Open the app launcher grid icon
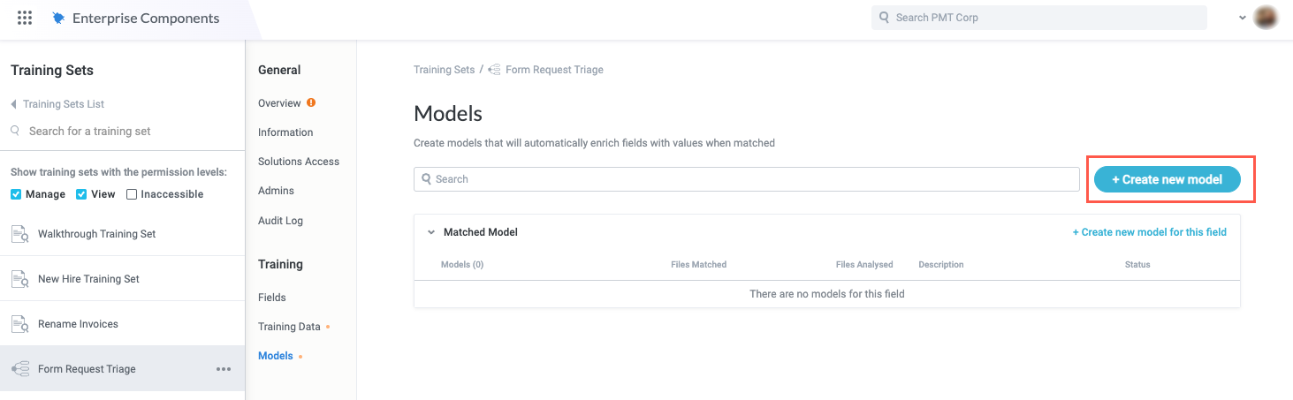Image resolution: width=1293 pixels, height=400 pixels. [25, 18]
